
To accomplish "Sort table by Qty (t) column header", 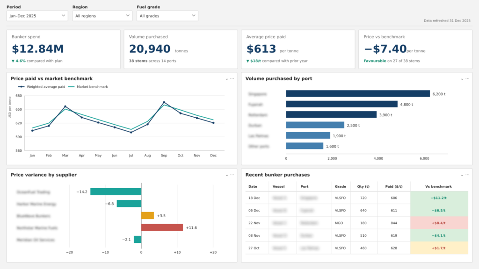I will pyautogui.click(x=363, y=186).
